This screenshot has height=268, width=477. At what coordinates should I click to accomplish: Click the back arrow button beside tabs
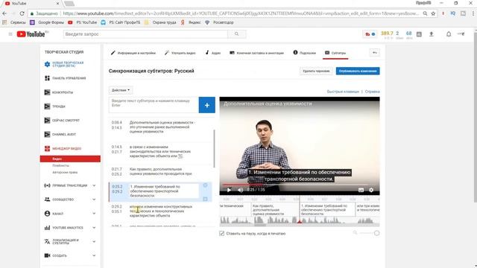[374, 53]
